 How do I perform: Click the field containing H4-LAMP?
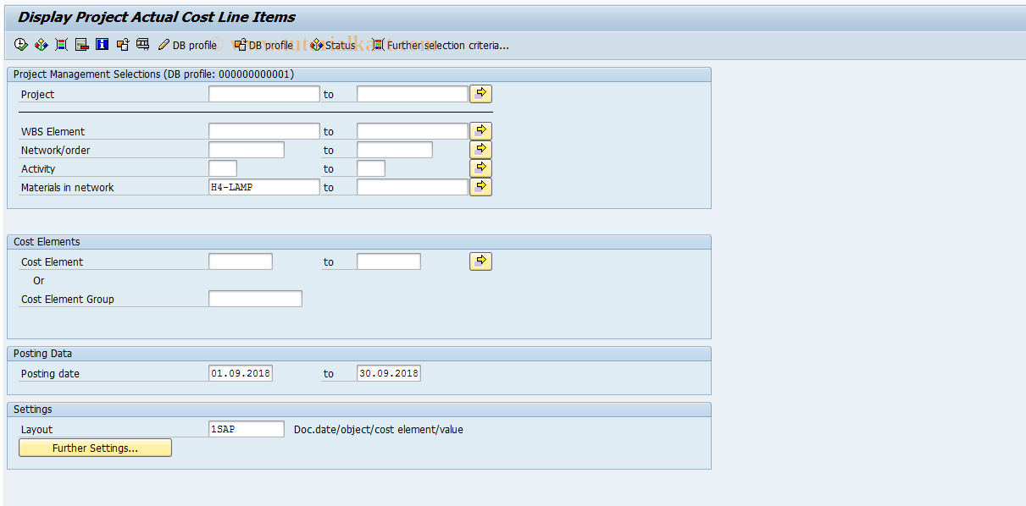click(x=263, y=187)
